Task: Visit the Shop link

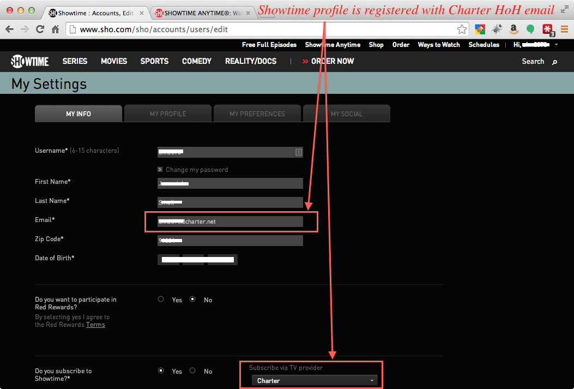Action: click(376, 45)
